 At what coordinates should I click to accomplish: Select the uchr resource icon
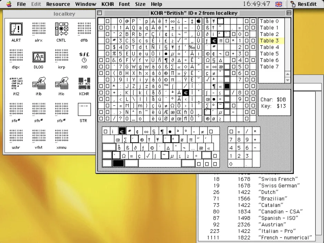pyautogui.click(x=16, y=137)
